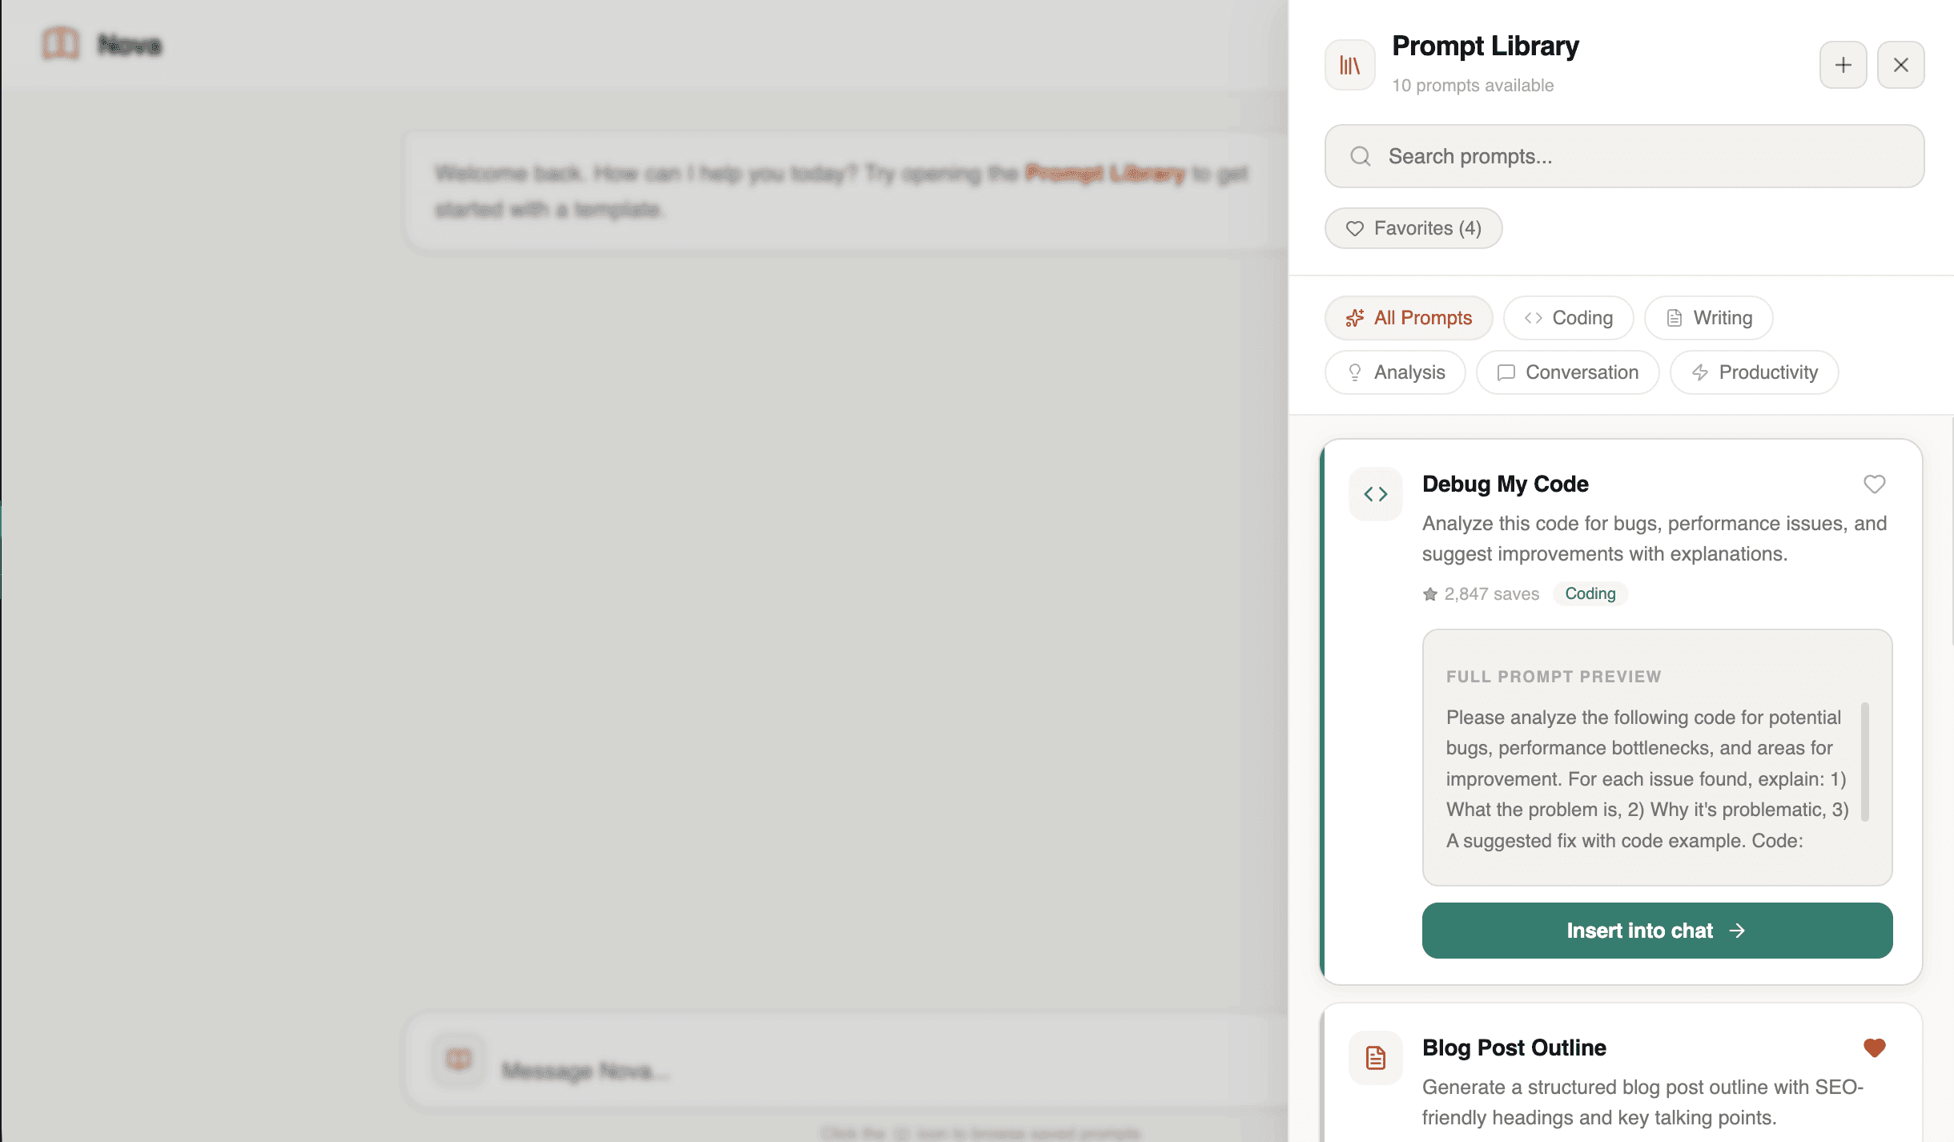
Task: Favorite the Debug My Code prompt
Action: point(1874,485)
